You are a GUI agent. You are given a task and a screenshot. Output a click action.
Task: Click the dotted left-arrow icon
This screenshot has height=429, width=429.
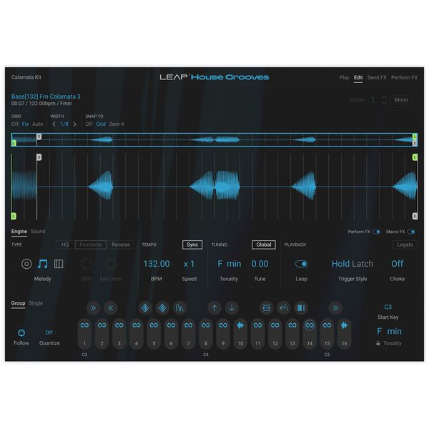284,308
